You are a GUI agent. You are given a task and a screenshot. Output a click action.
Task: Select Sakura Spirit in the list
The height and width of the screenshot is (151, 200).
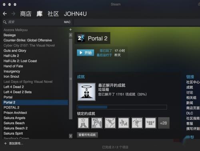coord(13,133)
